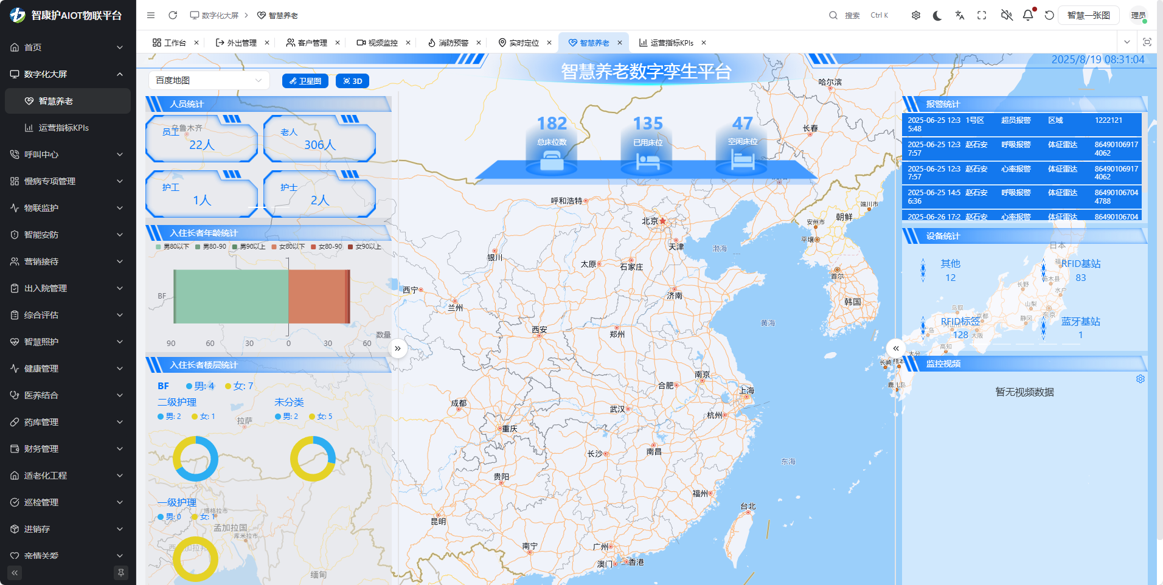Click the 卫星图 button

[x=305, y=81]
